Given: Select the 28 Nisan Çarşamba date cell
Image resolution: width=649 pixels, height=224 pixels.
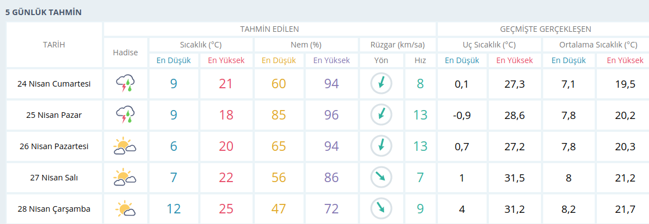Looking at the screenshot, I should point(54,209).
